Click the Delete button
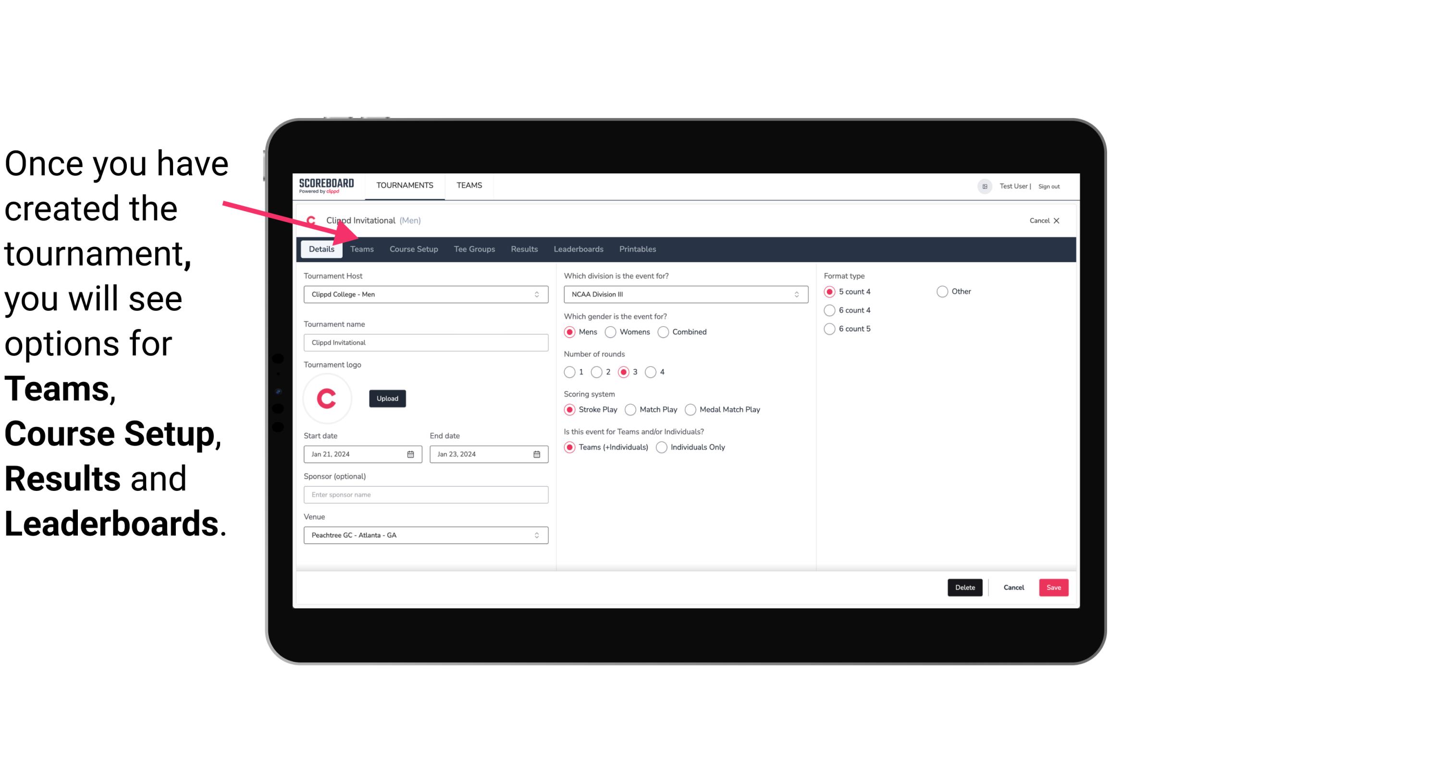Viewport: 1454px width, 782px height. 964,587
